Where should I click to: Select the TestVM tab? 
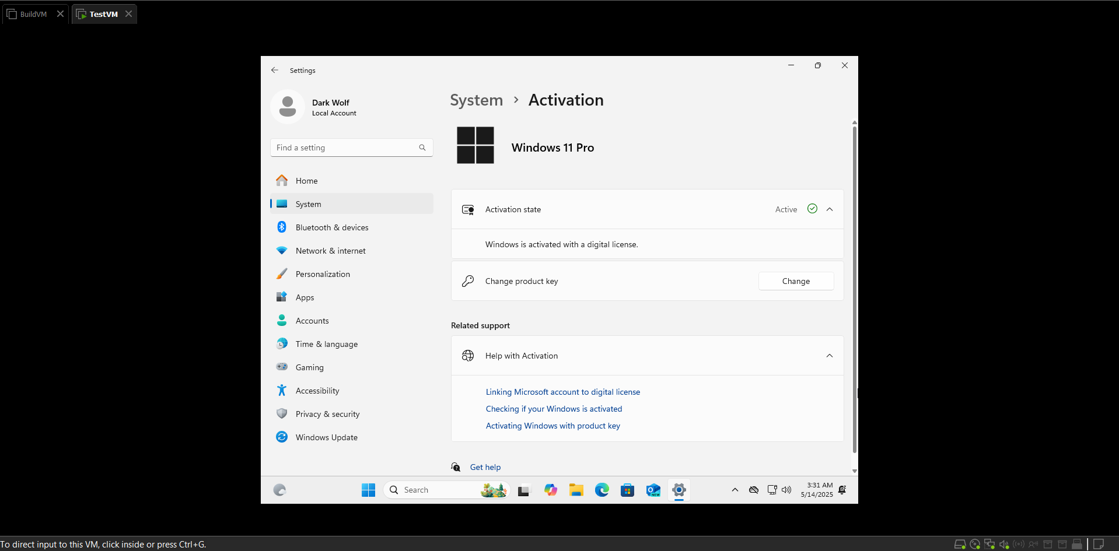104,14
